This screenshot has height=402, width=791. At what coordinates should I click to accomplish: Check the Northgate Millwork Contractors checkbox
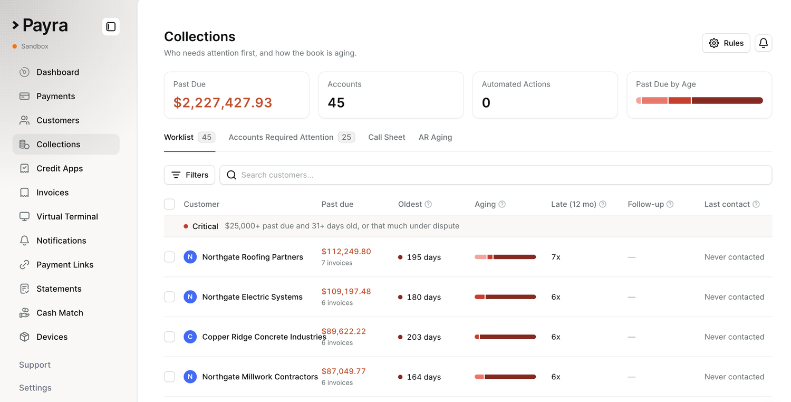click(169, 377)
